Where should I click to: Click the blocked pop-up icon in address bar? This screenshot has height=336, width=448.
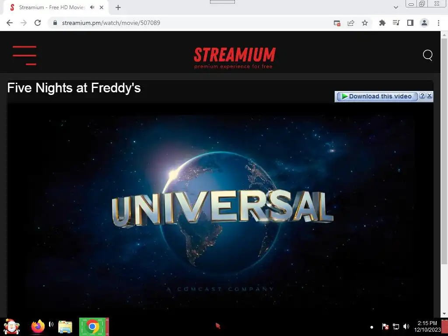tap(337, 23)
